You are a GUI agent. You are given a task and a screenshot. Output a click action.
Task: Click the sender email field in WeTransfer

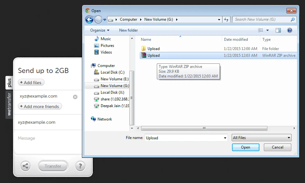tap(48, 122)
